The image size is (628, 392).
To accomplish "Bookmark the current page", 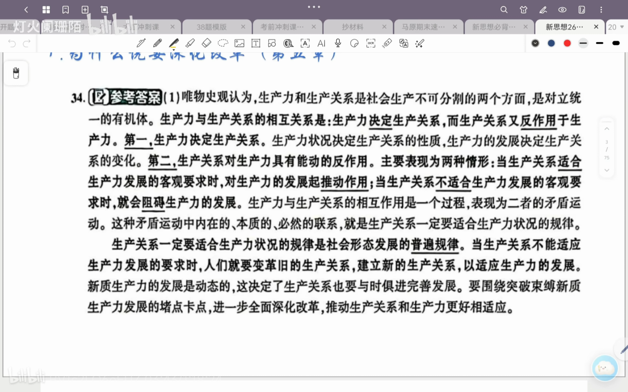I will point(65,10).
